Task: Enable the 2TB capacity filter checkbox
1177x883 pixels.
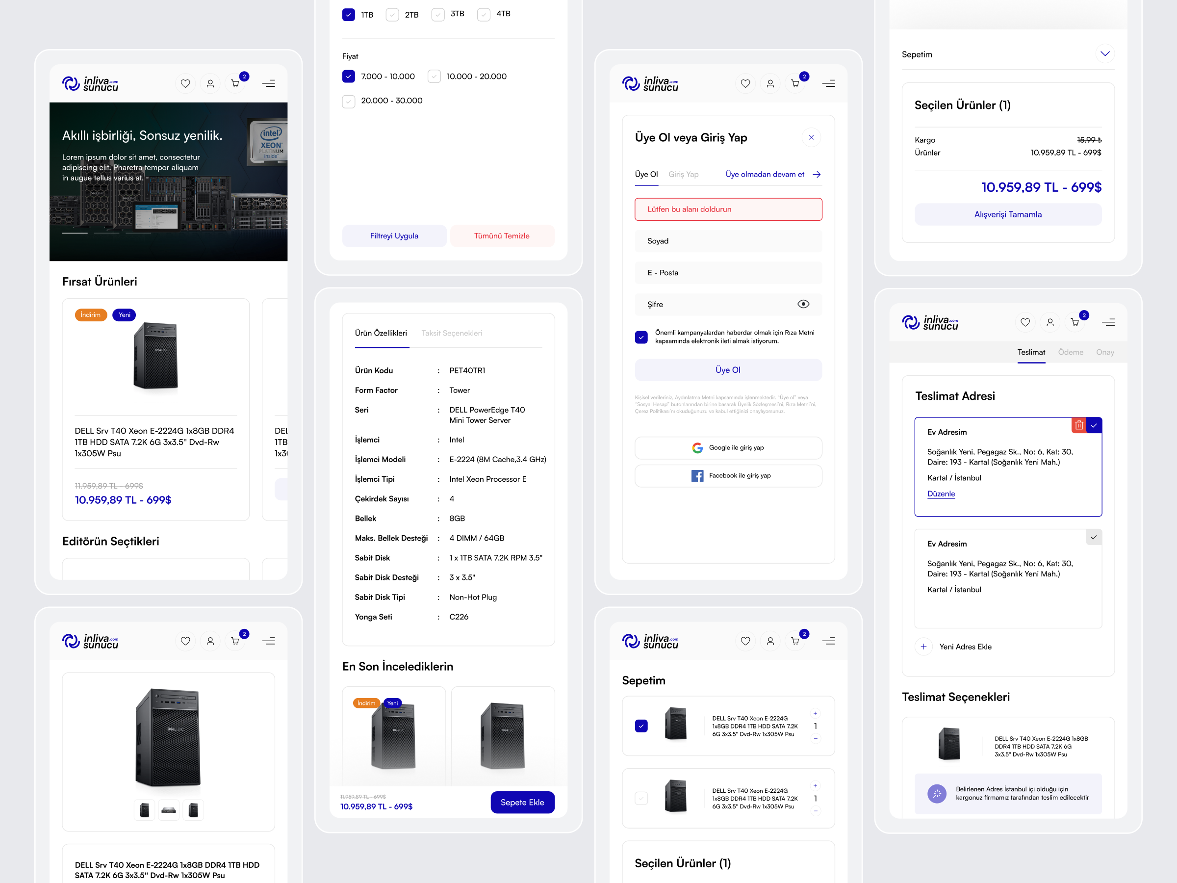Action: coord(392,14)
